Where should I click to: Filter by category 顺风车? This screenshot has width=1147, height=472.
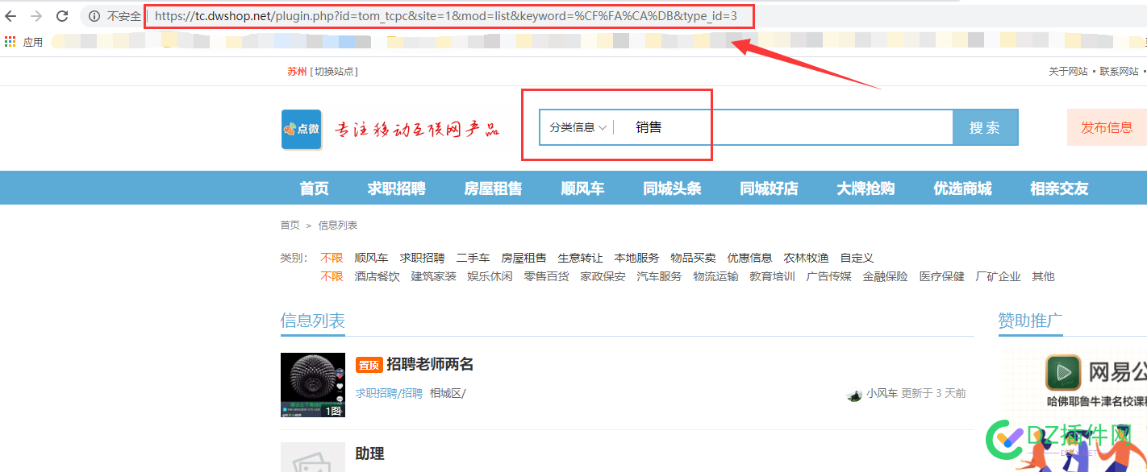371,258
